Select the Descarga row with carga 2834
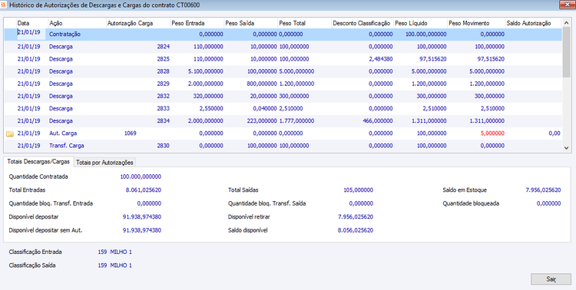The width and height of the screenshot is (576, 290). point(283,120)
